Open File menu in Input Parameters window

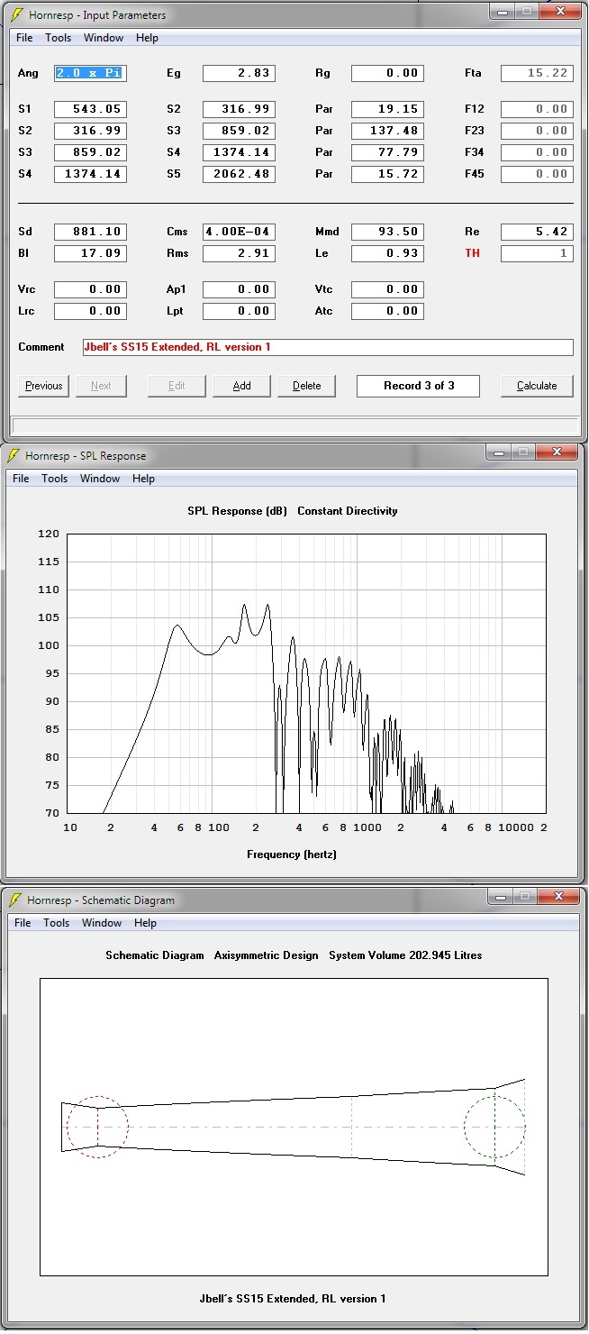[24, 38]
